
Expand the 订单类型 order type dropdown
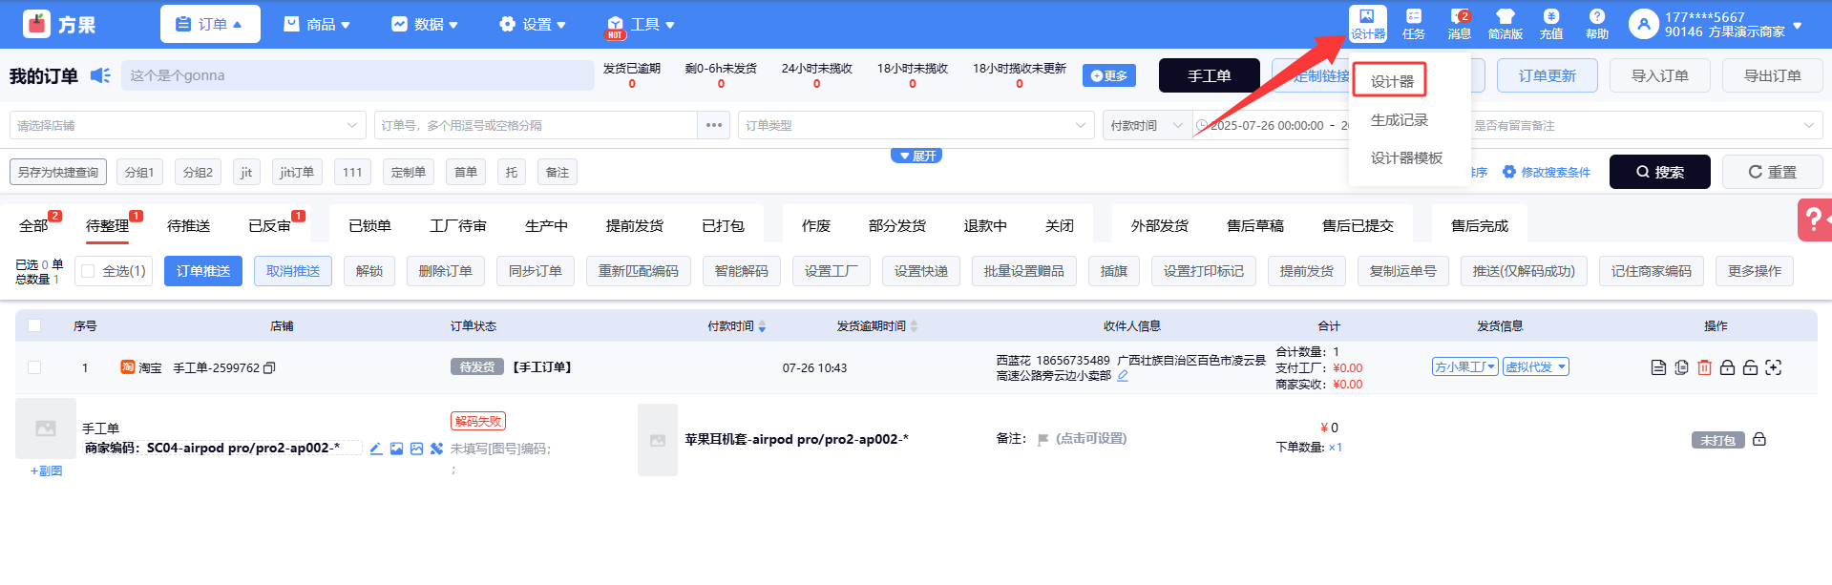tap(915, 125)
